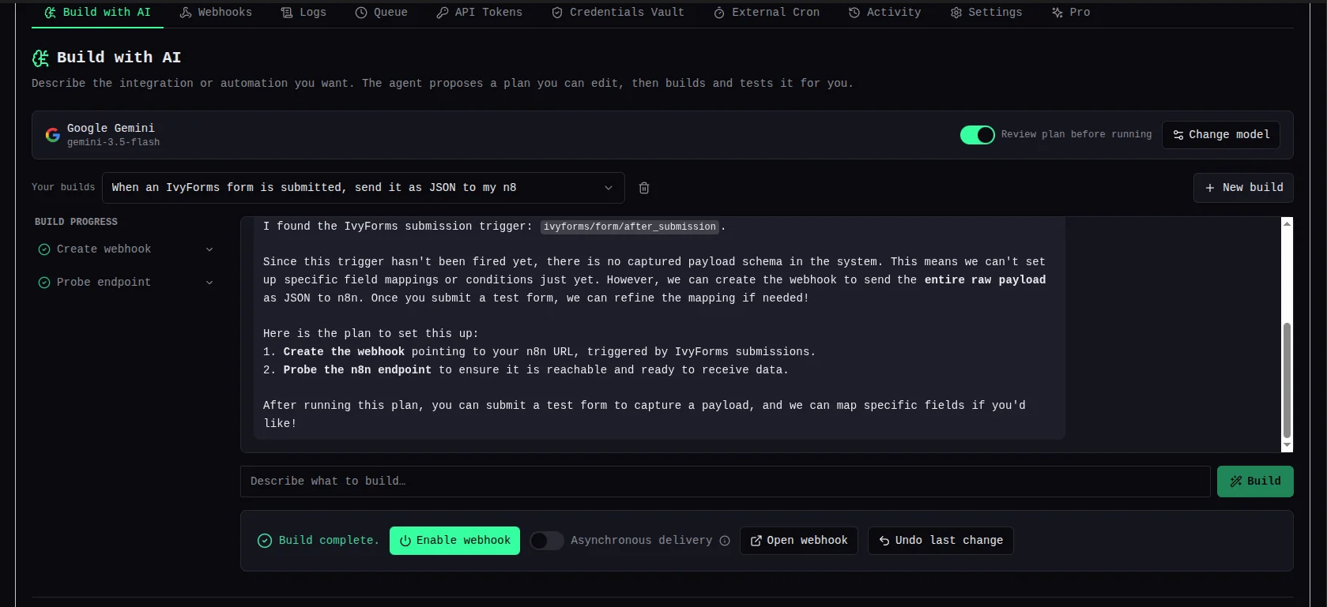Click the Build with AI heading icon
Image resolution: width=1327 pixels, height=607 pixels.
(x=40, y=58)
